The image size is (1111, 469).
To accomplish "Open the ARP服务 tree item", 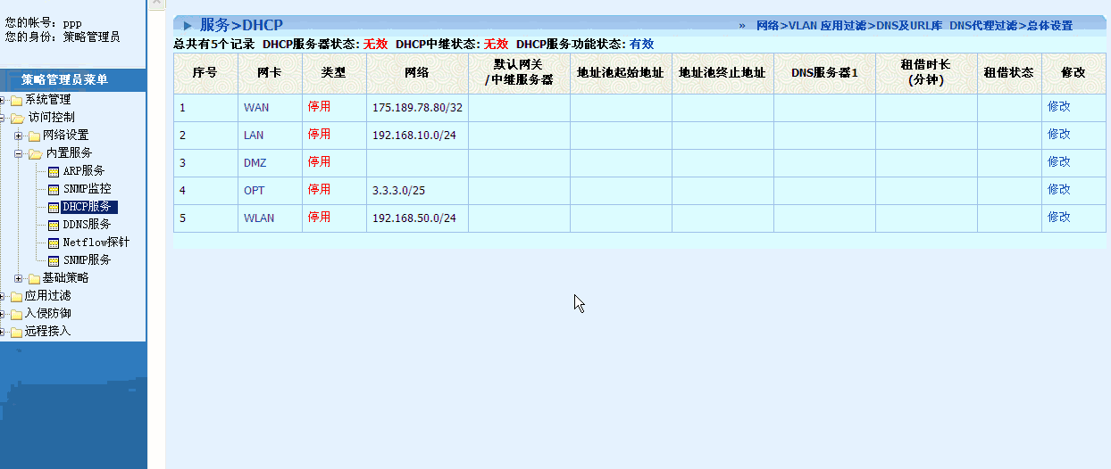I will [84, 170].
